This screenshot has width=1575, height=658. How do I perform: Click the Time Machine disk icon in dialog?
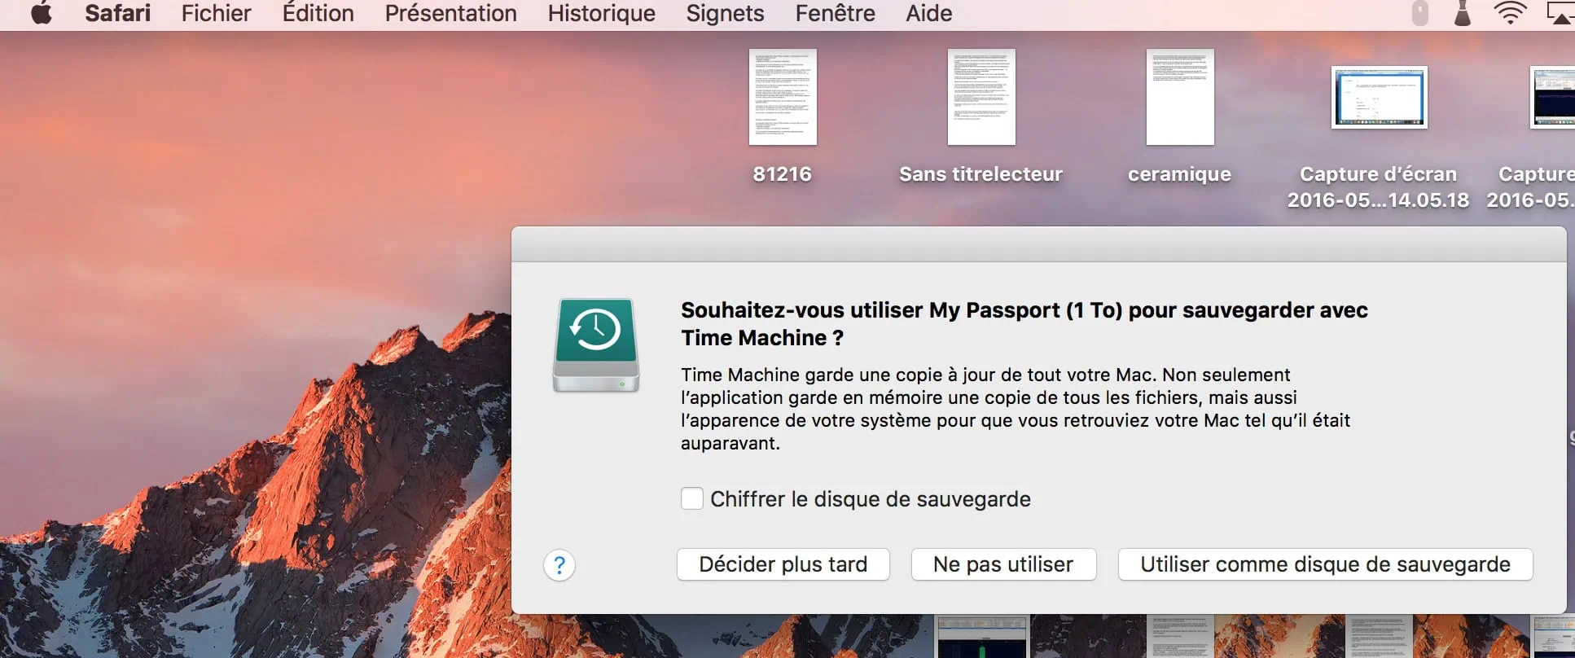[596, 345]
